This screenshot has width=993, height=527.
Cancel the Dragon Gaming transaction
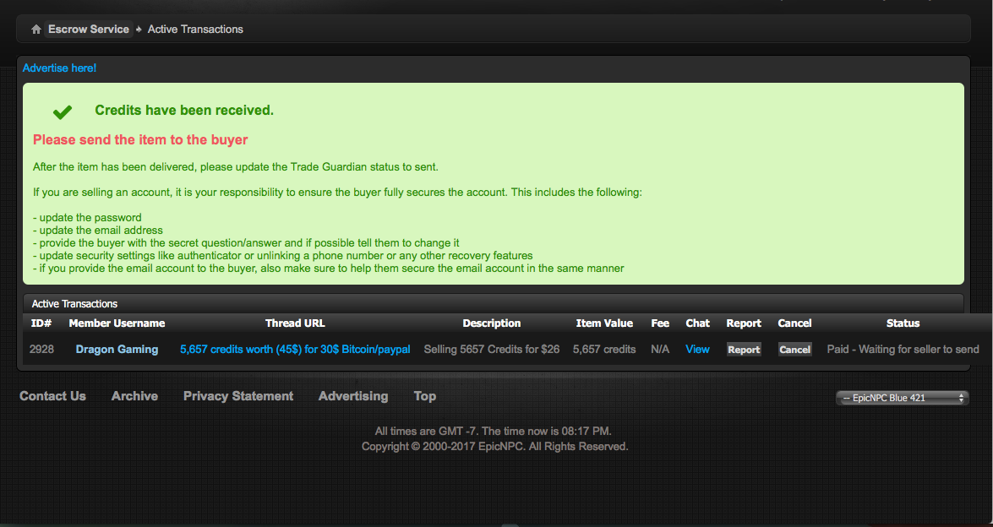pyautogui.click(x=794, y=350)
